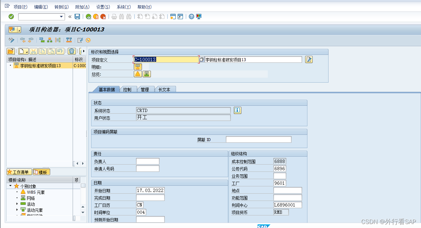Click the Save disk icon

click(x=77, y=17)
